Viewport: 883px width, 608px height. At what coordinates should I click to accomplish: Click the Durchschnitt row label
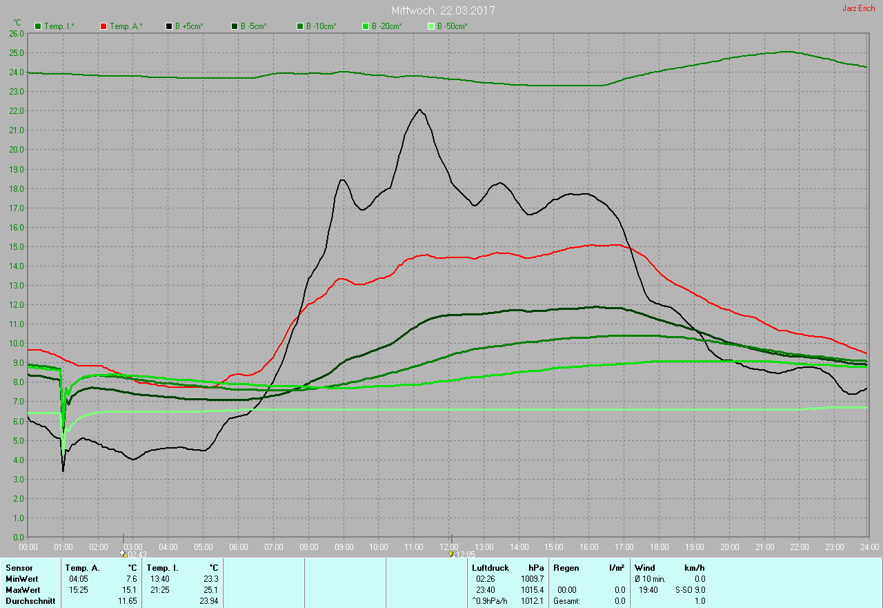[30, 601]
